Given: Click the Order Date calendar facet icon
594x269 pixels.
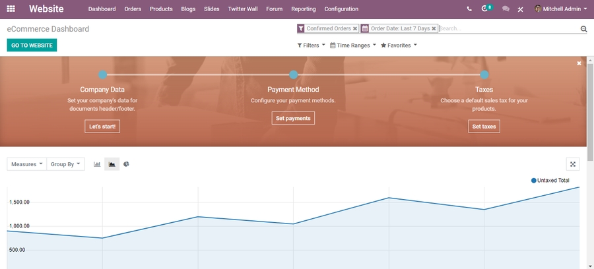Looking at the screenshot, I should [364, 28].
